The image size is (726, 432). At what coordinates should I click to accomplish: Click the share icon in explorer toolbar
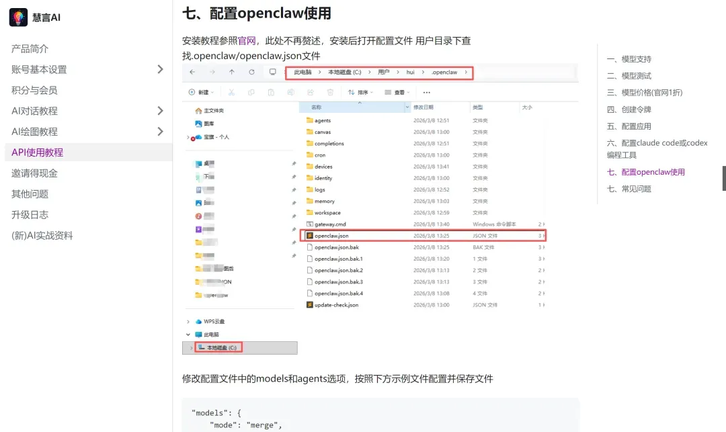pyautogui.click(x=311, y=93)
